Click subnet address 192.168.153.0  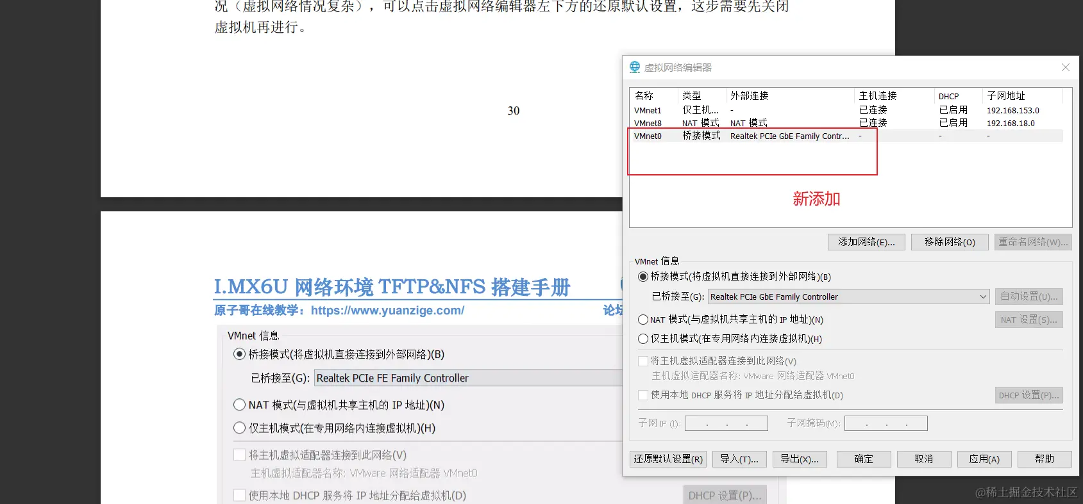1013,110
